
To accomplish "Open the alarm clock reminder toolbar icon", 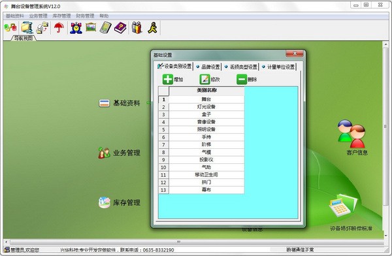I will (x=76, y=27).
